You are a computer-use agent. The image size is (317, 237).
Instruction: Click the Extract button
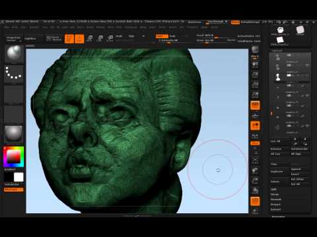click(275, 209)
